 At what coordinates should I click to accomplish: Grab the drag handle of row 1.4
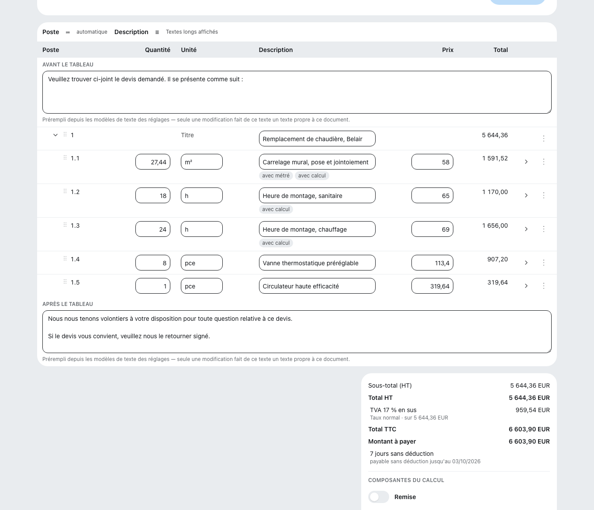(x=65, y=259)
